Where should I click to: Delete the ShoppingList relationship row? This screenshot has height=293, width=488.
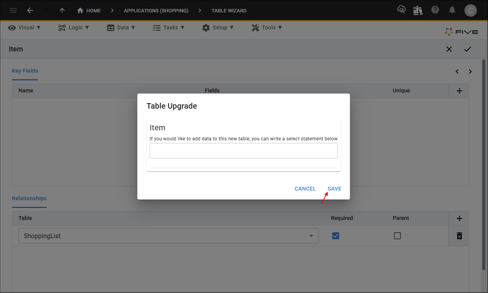[459, 236]
